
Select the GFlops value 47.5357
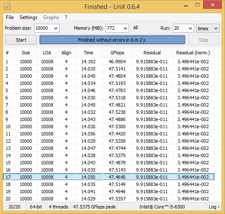coord(117,199)
